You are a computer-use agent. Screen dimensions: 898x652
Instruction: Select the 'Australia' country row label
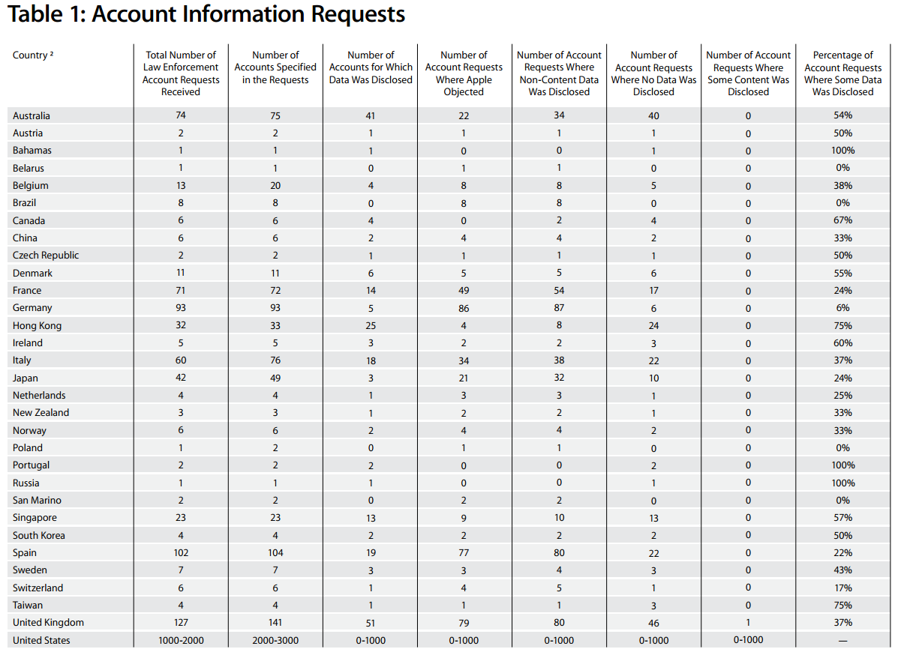pos(31,115)
